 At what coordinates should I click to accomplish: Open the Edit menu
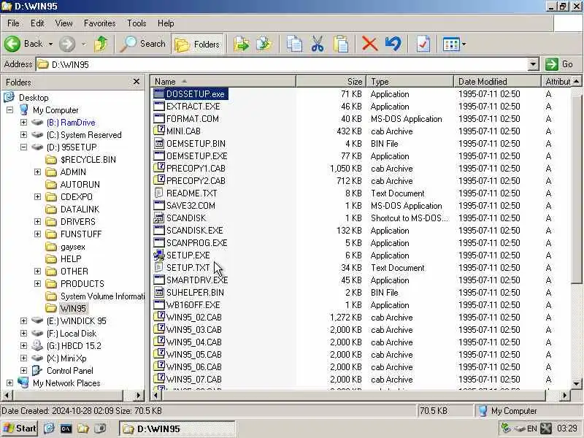(x=37, y=23)
